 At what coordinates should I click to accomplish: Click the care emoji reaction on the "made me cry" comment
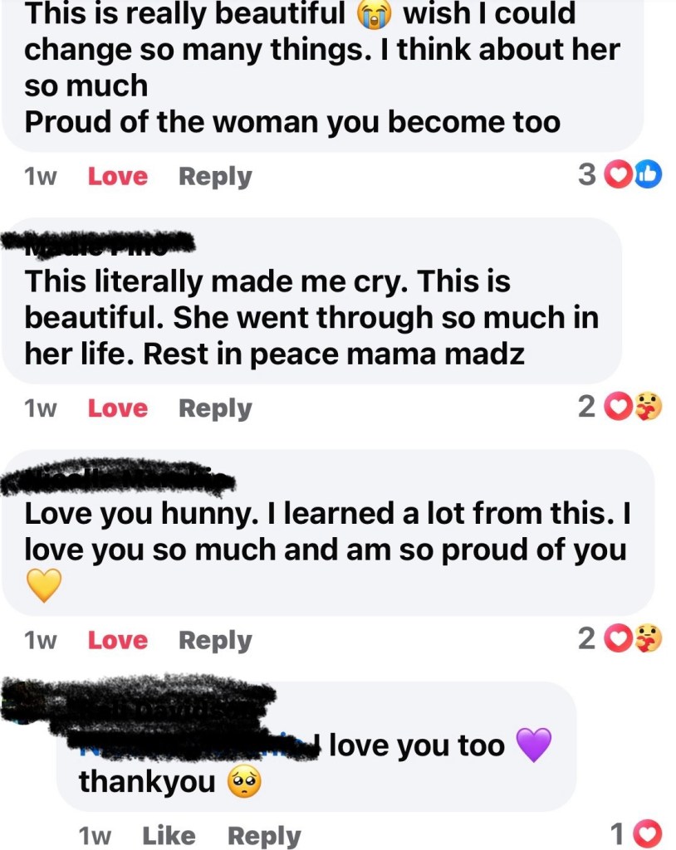[x=649, y=408]
